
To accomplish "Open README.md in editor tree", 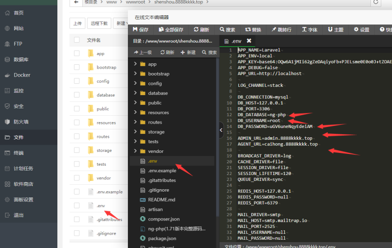I will (162, 200).
